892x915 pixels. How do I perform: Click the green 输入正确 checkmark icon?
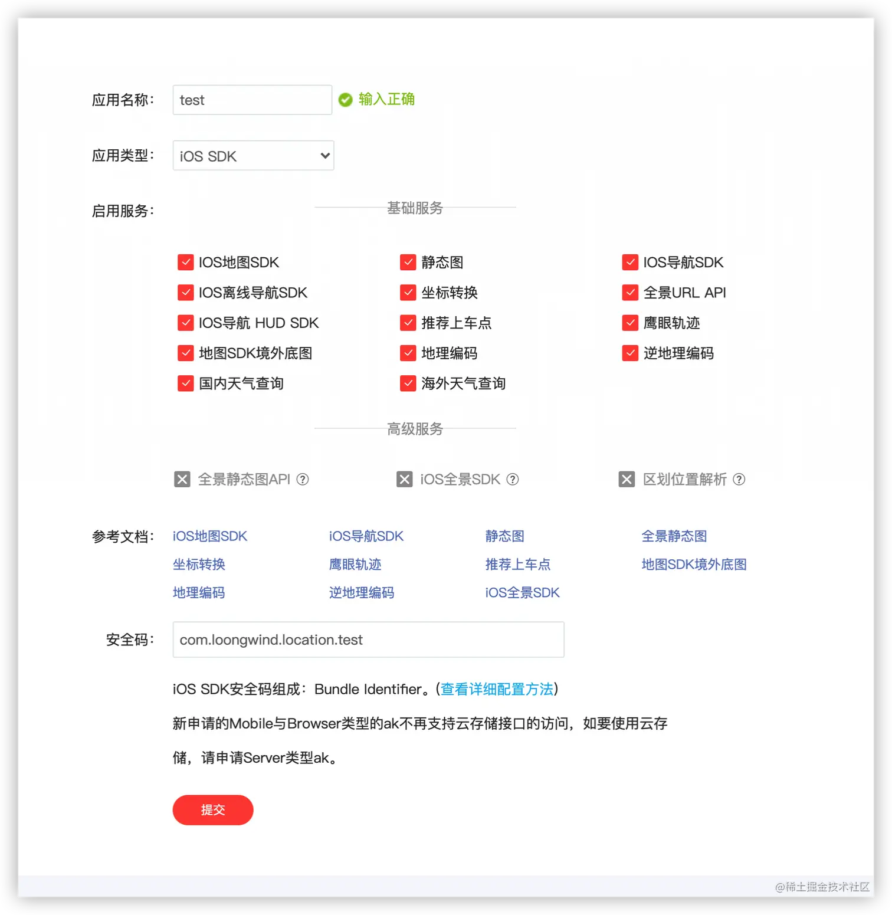coord(345,99)
